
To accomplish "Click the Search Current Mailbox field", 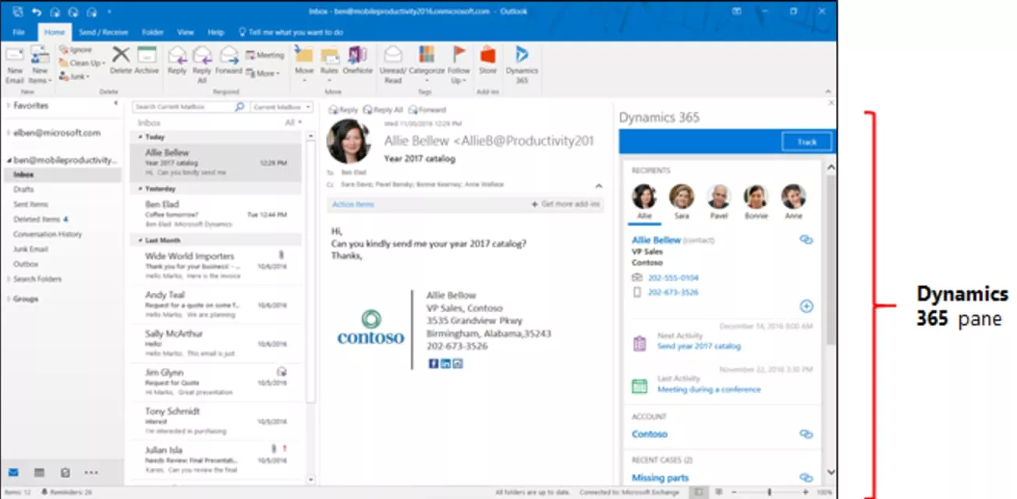I will click(183, 107).
